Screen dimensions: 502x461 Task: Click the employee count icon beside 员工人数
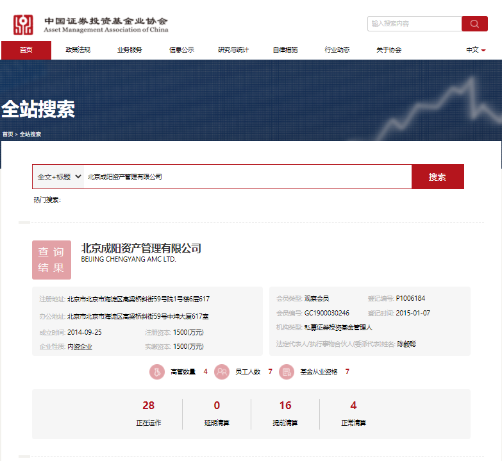(222, 372)
